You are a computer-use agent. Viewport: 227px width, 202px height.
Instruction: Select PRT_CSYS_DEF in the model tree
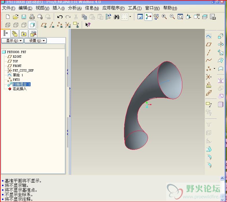(x=23, y=70)
